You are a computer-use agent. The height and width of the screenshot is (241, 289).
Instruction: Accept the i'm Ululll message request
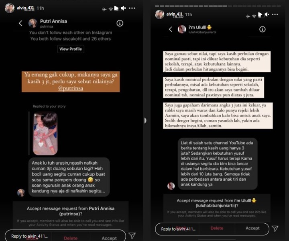coord(252,228)
